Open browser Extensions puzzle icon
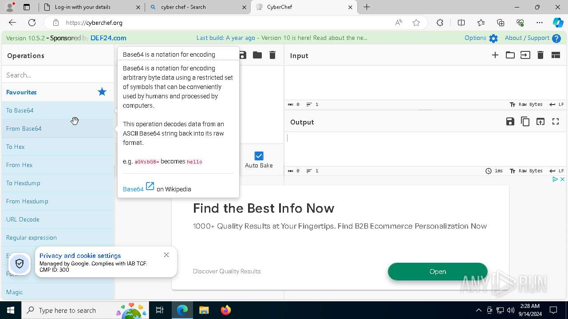 pos(440,23)
